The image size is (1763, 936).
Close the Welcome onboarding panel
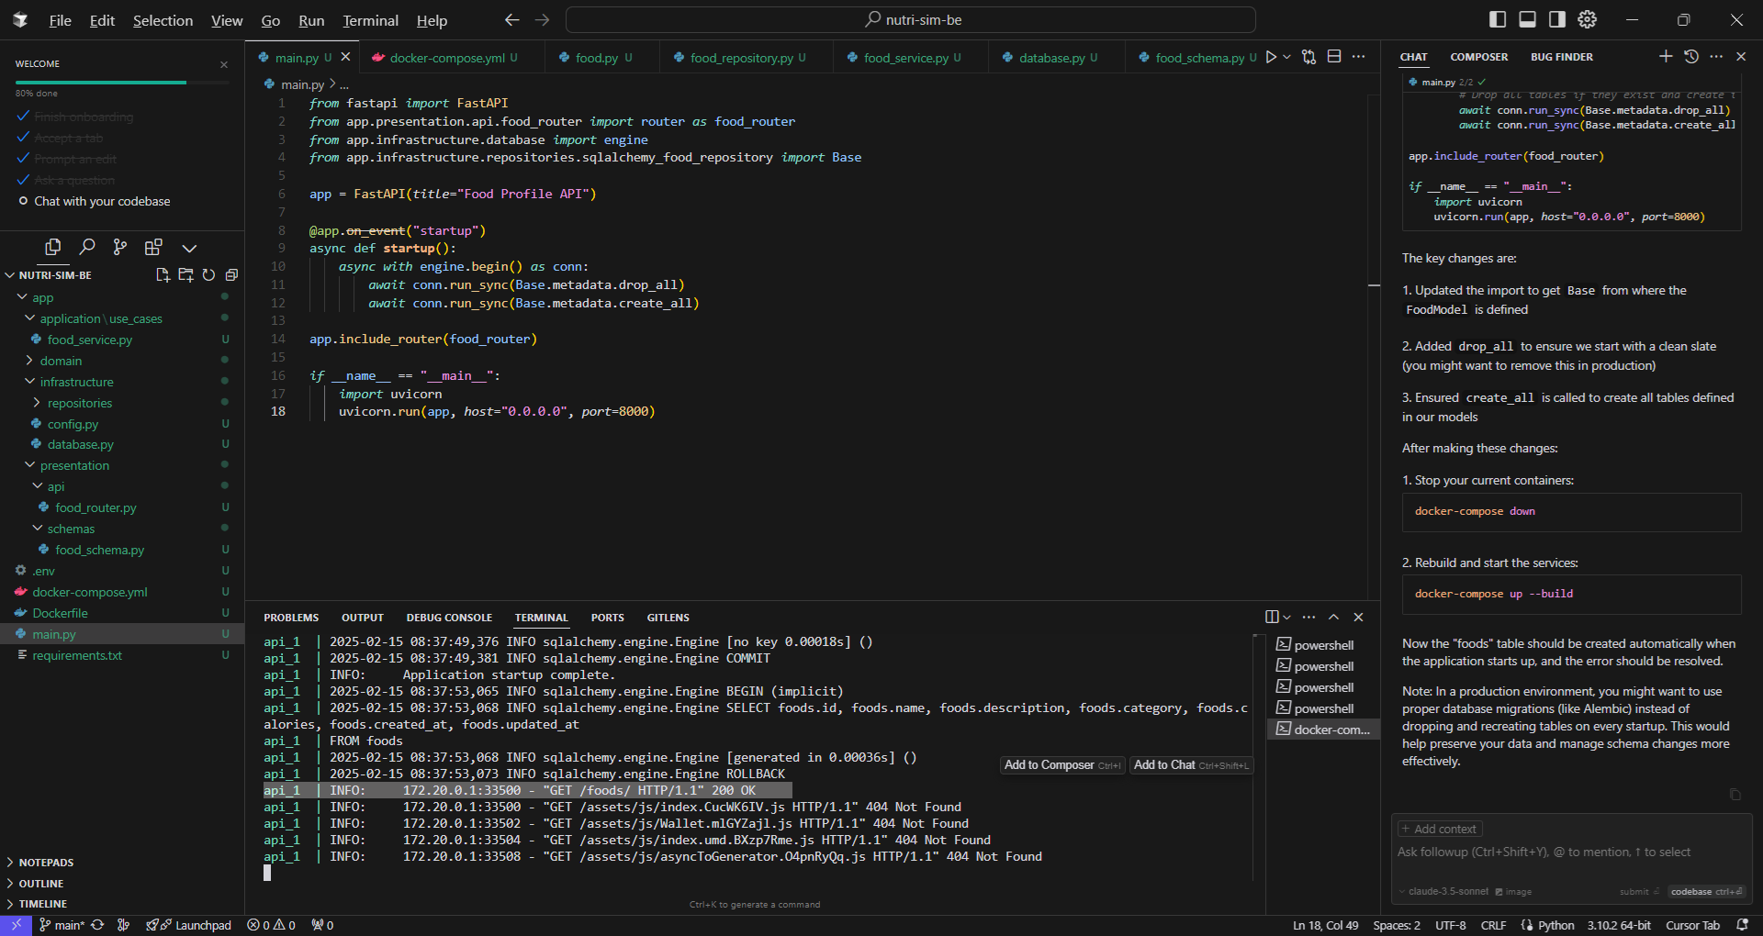pos(224,64)
